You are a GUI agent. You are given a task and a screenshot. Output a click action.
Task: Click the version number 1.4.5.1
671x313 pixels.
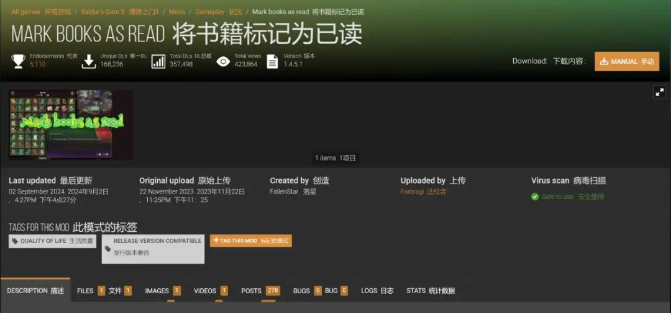[293, 64]
